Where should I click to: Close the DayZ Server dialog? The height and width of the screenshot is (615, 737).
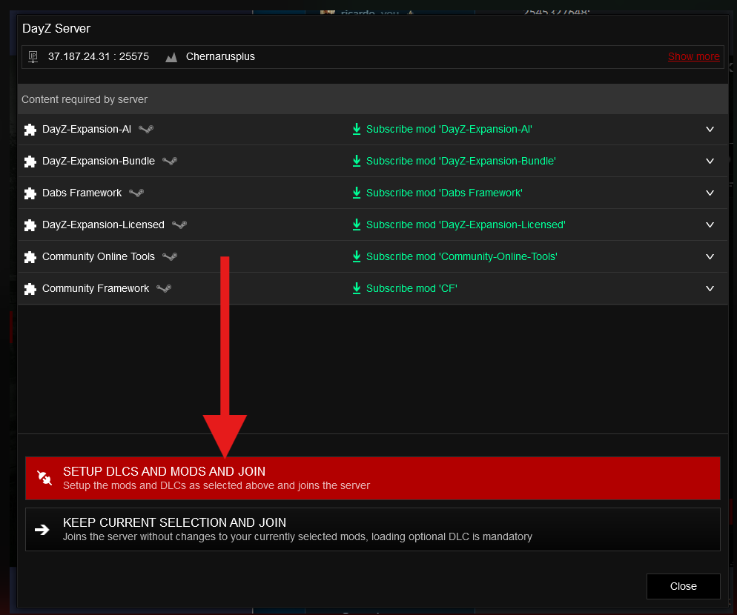pos(683,586)
